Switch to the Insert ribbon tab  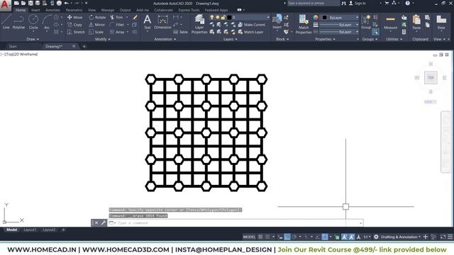(35, 10)
